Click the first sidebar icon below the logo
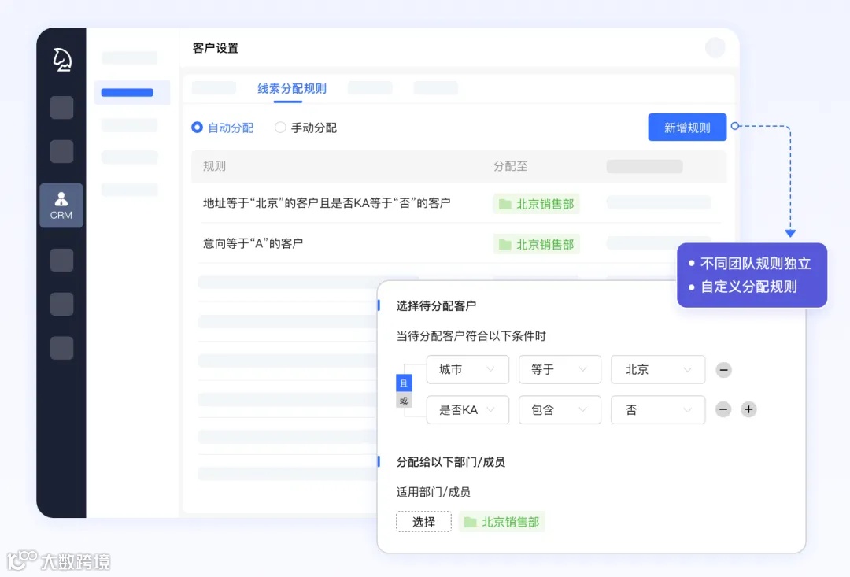850x577 pixels. click(x=61, y=107)
